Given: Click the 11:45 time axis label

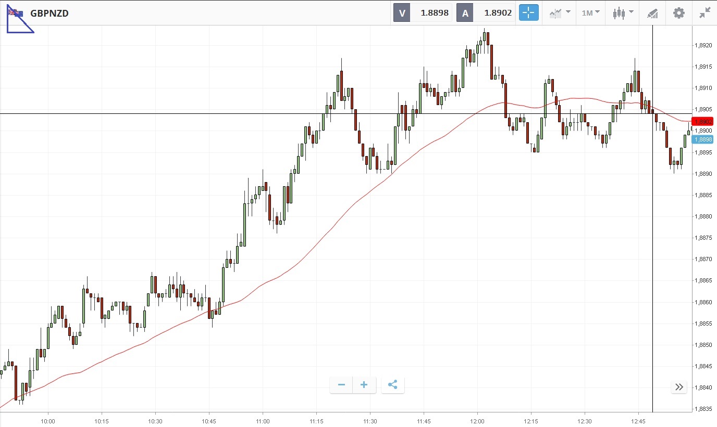Looking at the screenshot, I should [424, 421].
